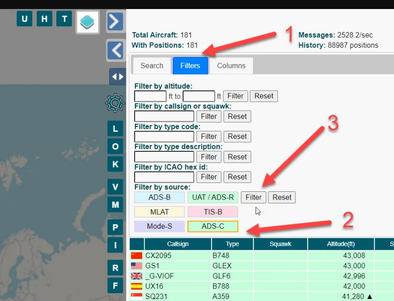Select the TIS-B pink source swatch

point(212,212)
